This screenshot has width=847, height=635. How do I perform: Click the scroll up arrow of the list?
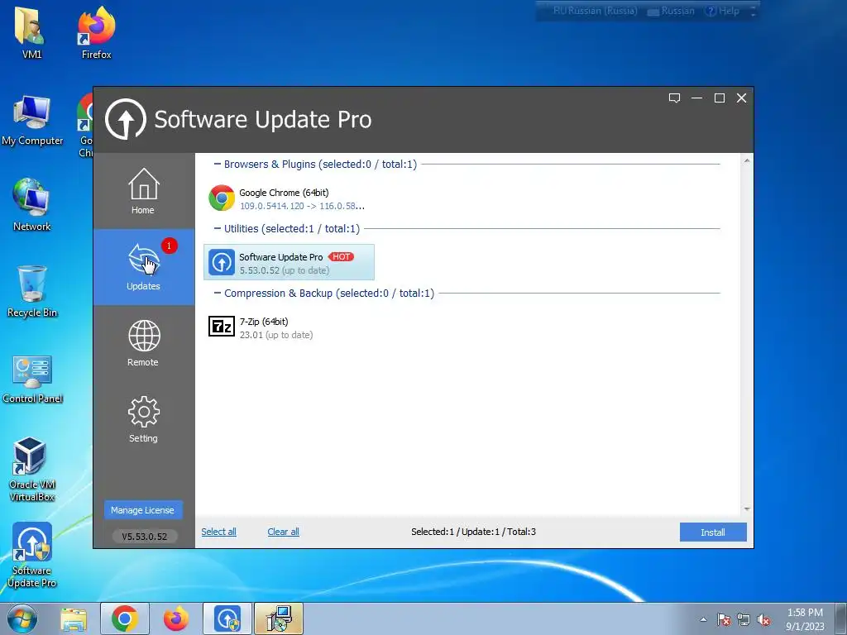(747, 161)
